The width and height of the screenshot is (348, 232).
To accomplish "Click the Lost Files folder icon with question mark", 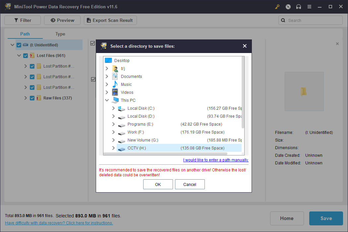I will (32, 55).
